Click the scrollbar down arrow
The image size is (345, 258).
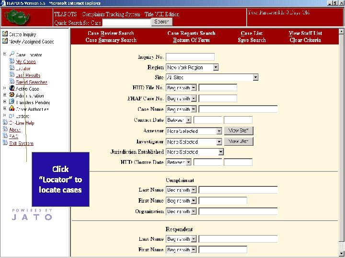pos(341,253)
